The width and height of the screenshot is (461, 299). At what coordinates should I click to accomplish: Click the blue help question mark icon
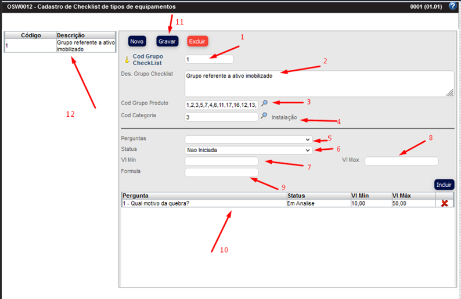point(453,6)
